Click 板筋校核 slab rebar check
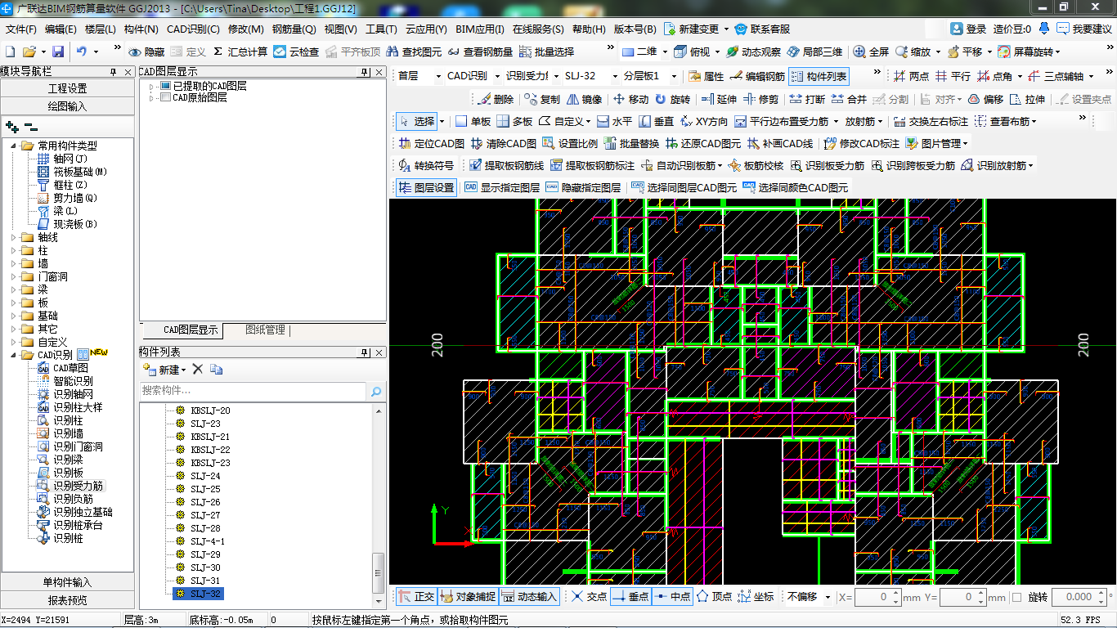 755,165
